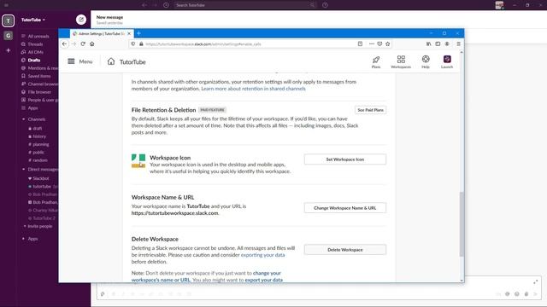Screen dimensions: 547x307
Task: Reload the Admin Settings page
Action: pos(83,43)
